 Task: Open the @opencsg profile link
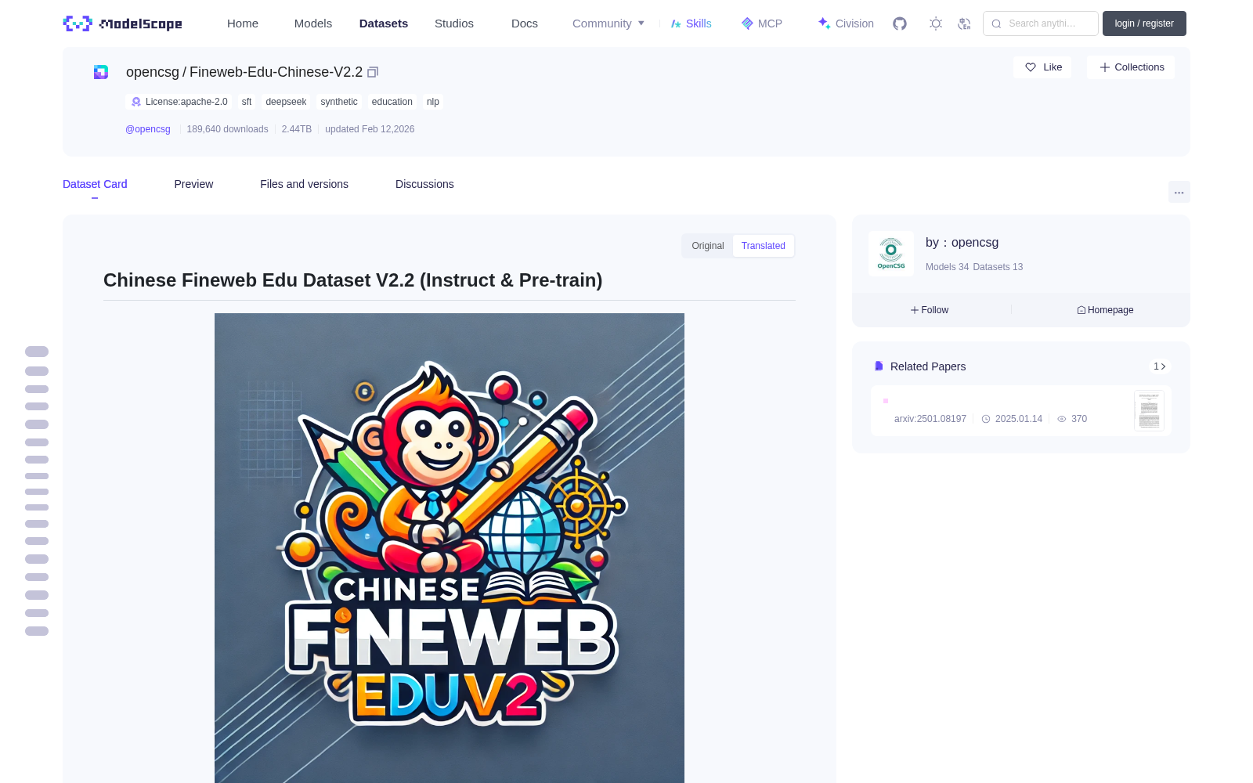(x=148, y=129)
